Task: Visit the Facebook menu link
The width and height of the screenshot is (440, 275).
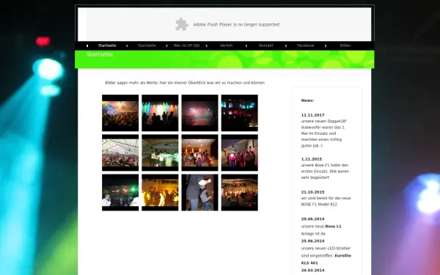Action: [306, 45]
